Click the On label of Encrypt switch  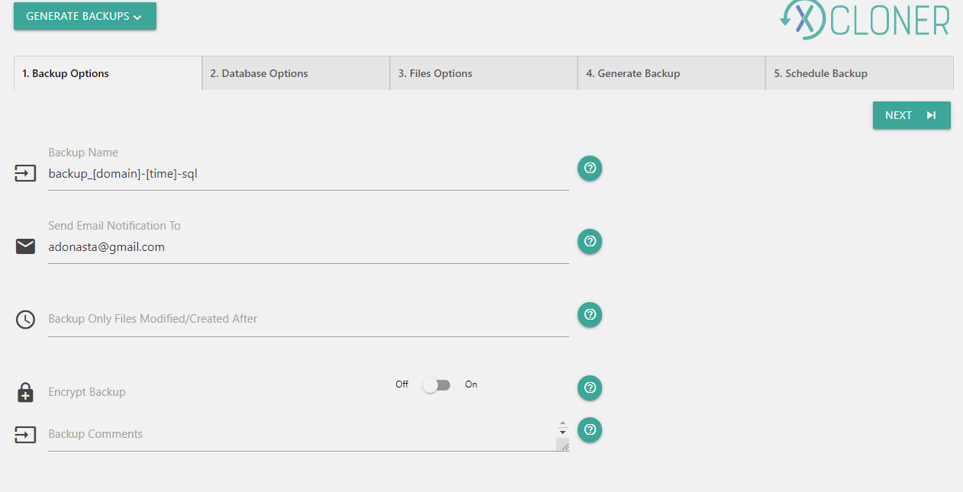(x=471, y=384)
